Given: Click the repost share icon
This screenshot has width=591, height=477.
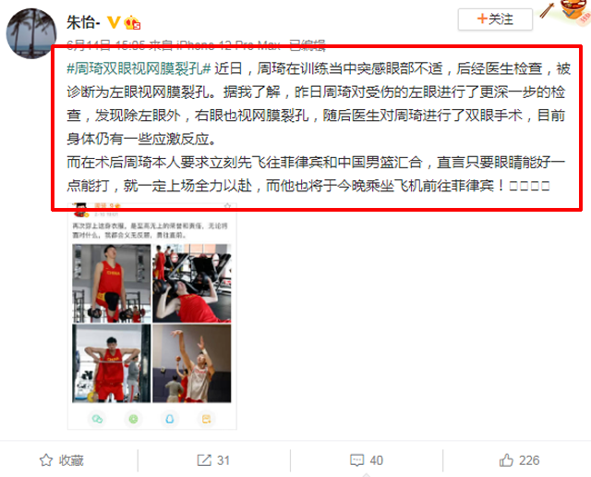Looking at the screenshot, I should (204, 460).
